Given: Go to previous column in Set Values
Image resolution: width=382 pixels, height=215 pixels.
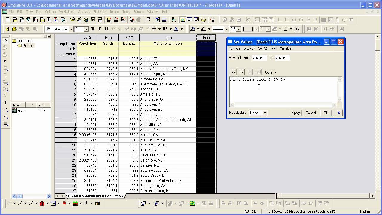Looking at the screenshot, I should 242,72.
